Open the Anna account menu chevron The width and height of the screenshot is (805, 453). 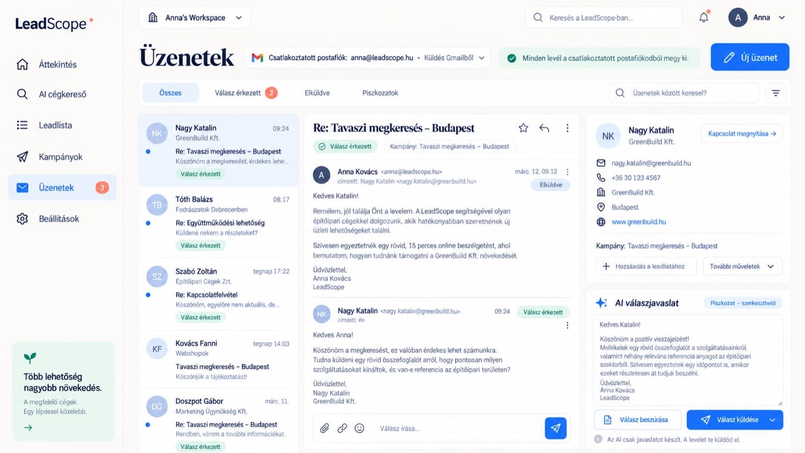click(x=782, y=18)
